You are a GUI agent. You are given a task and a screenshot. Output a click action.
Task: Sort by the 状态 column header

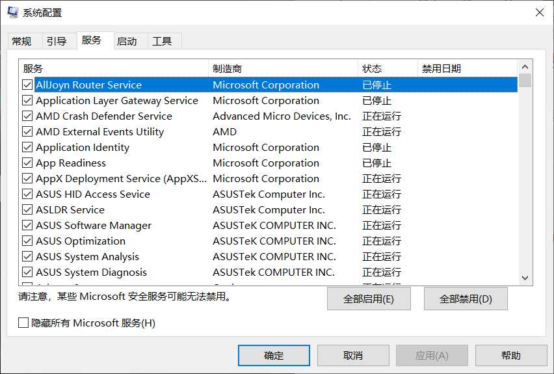(x=388, y=68)
